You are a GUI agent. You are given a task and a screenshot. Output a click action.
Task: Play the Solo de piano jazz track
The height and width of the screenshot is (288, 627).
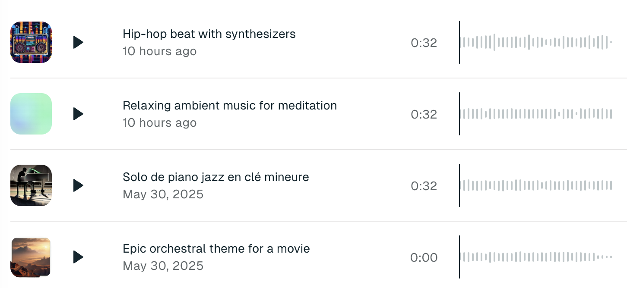[x=78, y=185]
